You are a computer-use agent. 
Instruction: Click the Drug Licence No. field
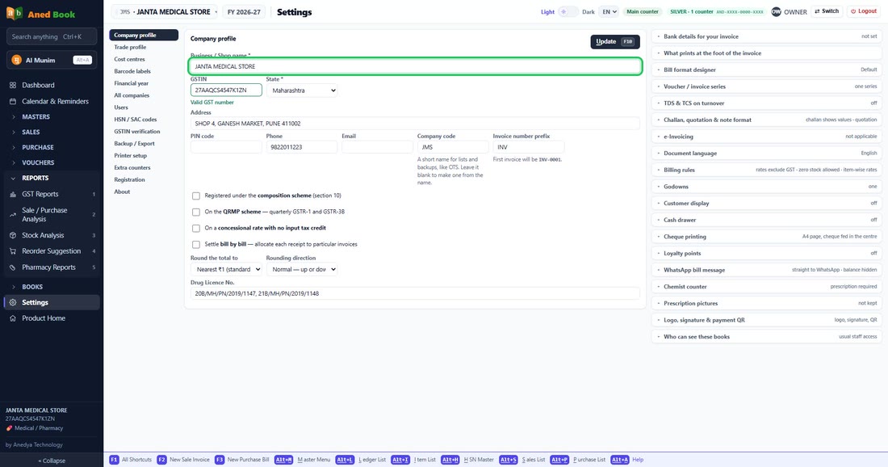point(415,293)
